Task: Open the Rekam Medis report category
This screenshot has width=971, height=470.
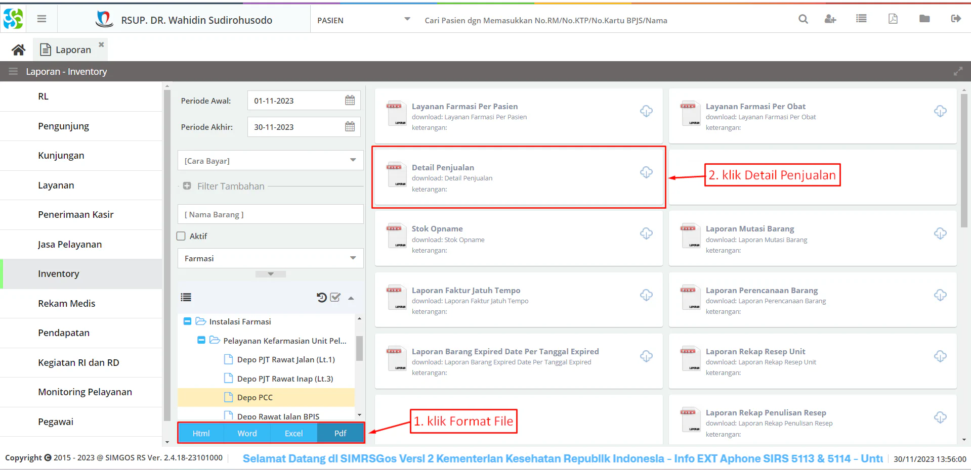Action: tap(81, 304)
